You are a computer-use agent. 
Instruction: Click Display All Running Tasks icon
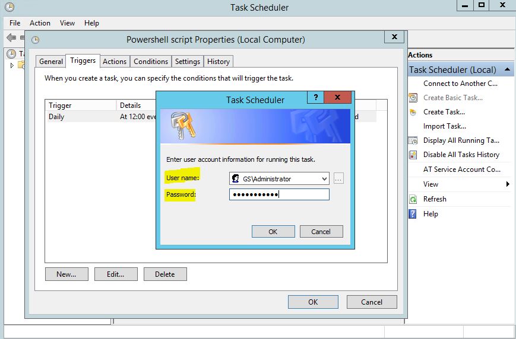tap(413, 140)
